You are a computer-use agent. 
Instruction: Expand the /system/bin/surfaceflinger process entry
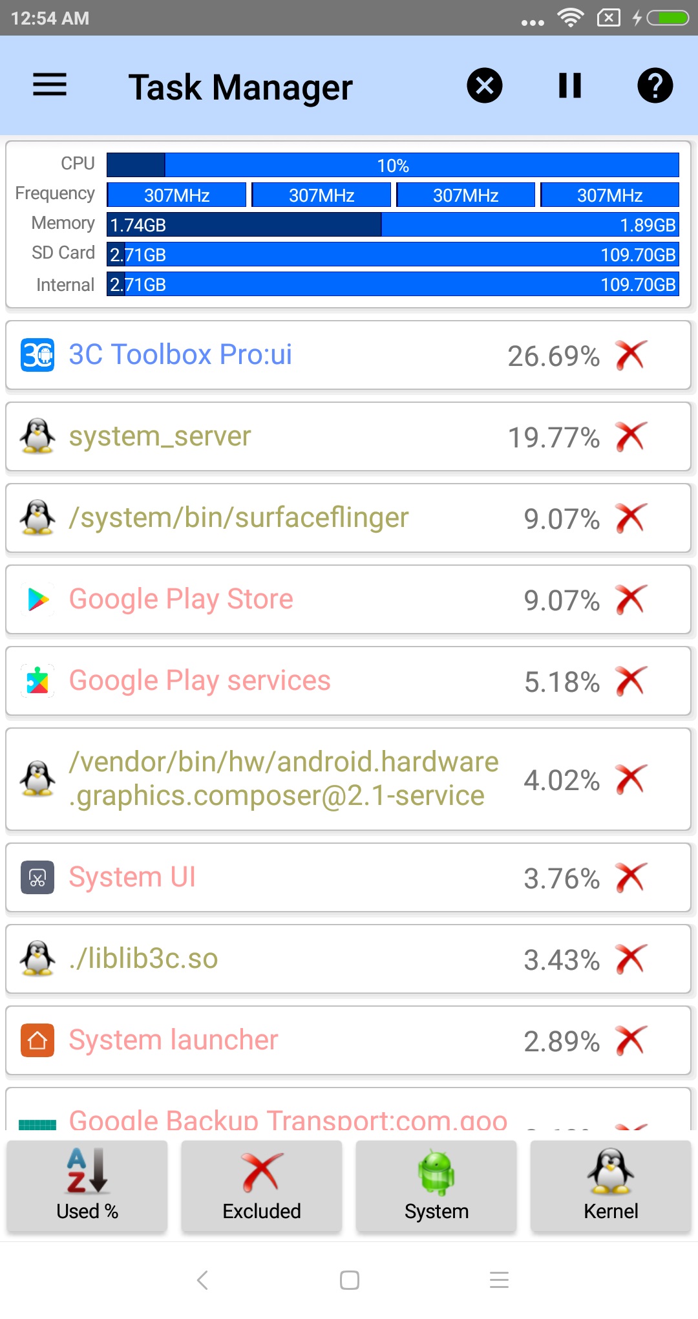[x=348, y=518]
